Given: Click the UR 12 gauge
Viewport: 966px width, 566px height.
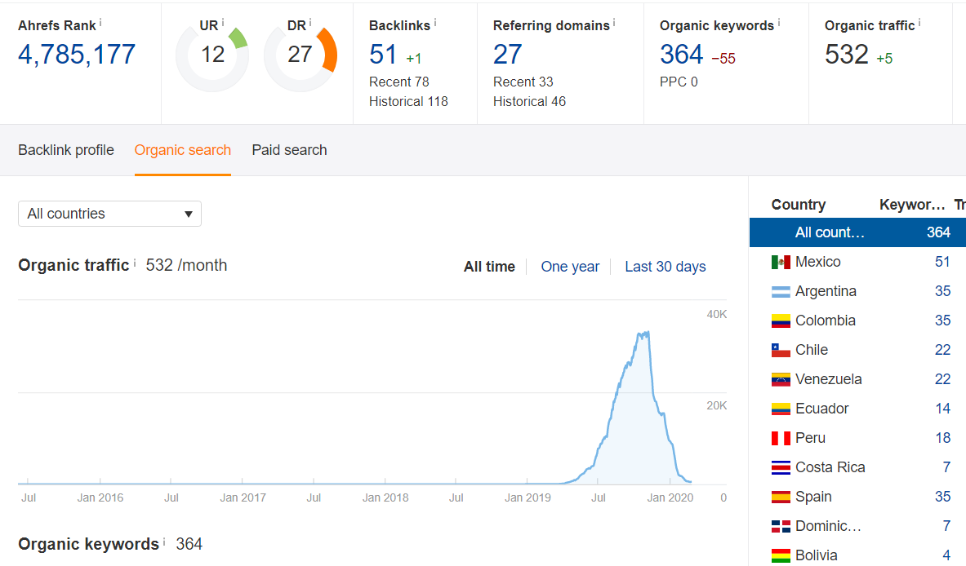Looking at the screenshot, I should (x=212, y=55).
